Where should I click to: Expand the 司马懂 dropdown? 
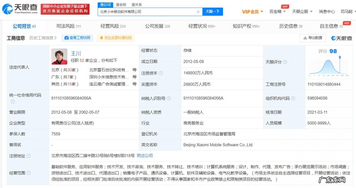tap(346, 12)
